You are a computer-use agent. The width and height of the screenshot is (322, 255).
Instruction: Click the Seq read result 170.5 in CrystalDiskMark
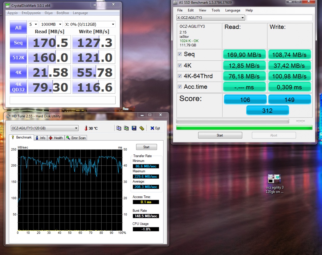[50, 42]
